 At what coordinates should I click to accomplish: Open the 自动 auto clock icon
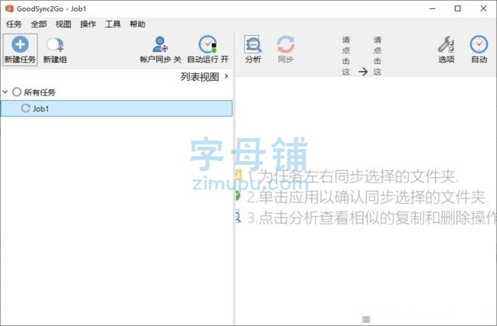point(479,44)
